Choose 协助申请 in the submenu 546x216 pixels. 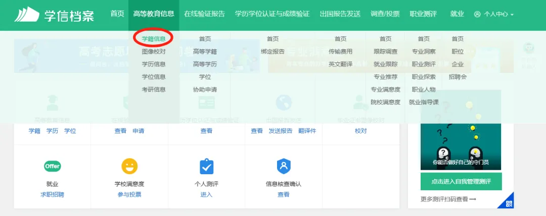[205, 90]
